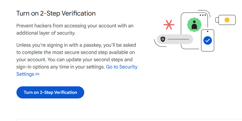Click the "Turn on 2-Step Verification" heading
242x121 pixels.
click(x=56, y=13)
